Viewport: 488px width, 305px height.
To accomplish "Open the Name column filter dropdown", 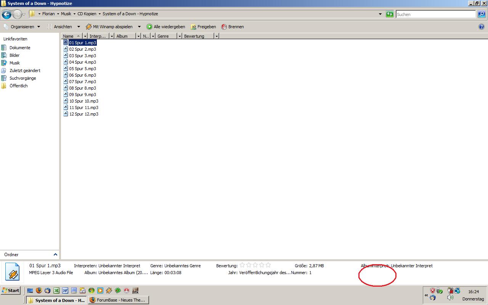I will (85, 36).
